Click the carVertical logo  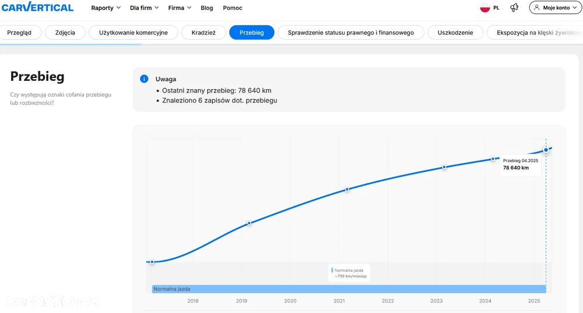[37, 8]
